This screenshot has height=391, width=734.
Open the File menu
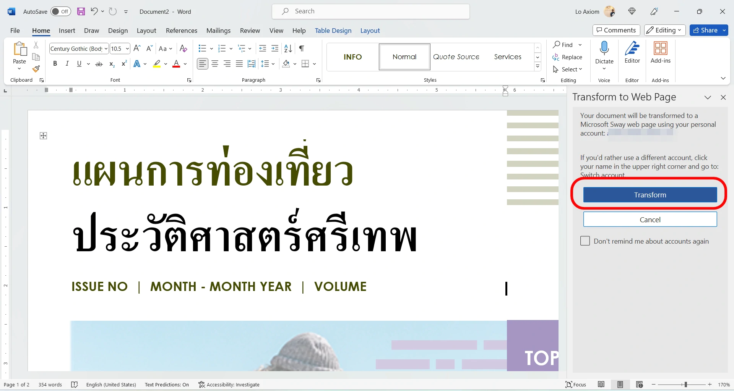click(15, 31)
